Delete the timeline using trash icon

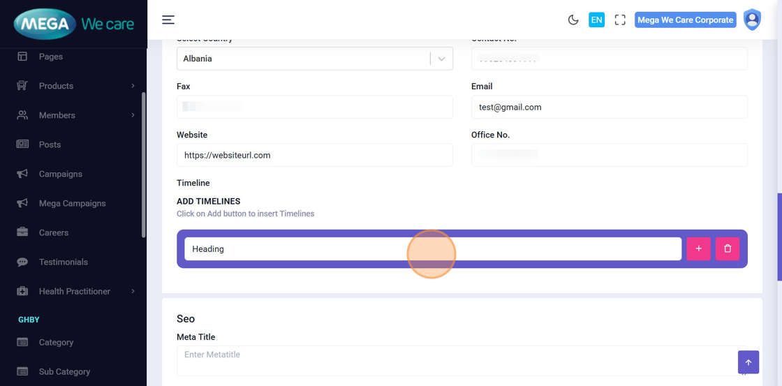[728, 248]
